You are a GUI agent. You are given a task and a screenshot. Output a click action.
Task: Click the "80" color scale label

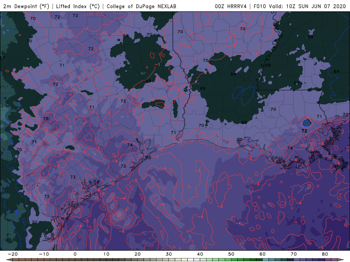tap(325, 254)
